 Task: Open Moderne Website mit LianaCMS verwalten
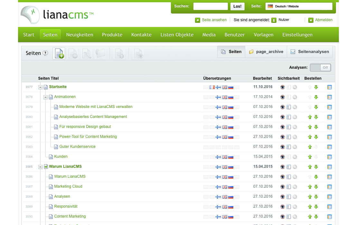[x=96, y=107]
